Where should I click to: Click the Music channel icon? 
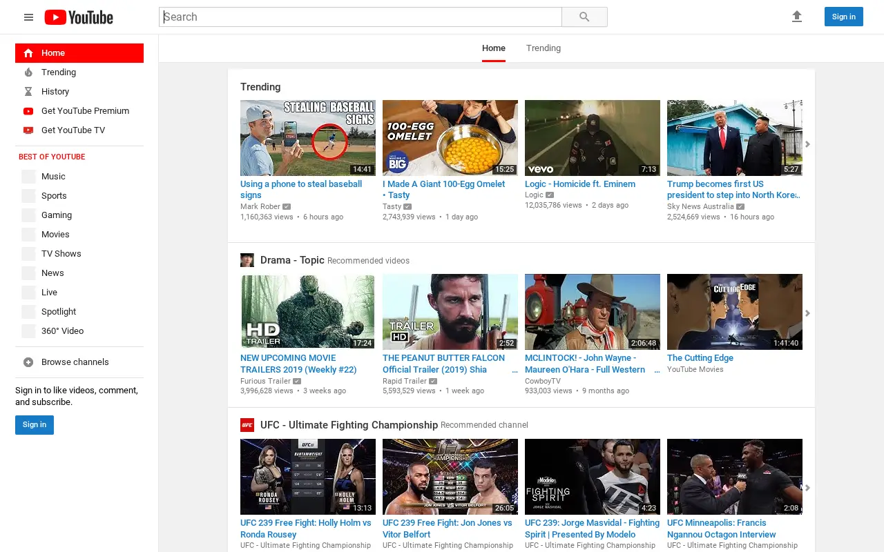[28, 177]
